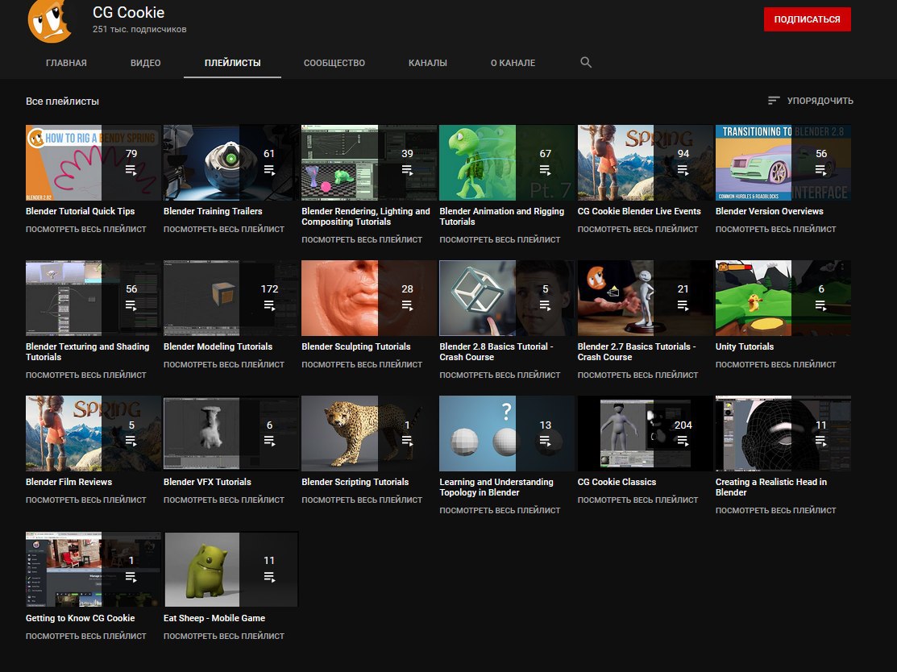Click the green monster Eat Sheep thumbnail
The width and height of the screenshot is (897, 672).
(231, 570)
